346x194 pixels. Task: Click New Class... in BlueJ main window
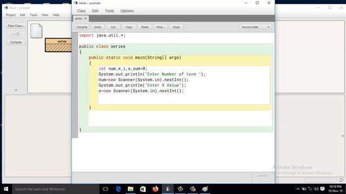point(16,26)
